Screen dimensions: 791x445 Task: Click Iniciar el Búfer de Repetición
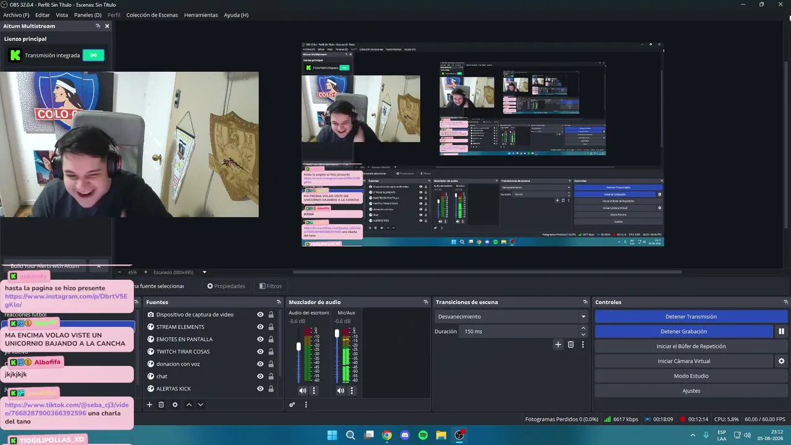[691, 346]
